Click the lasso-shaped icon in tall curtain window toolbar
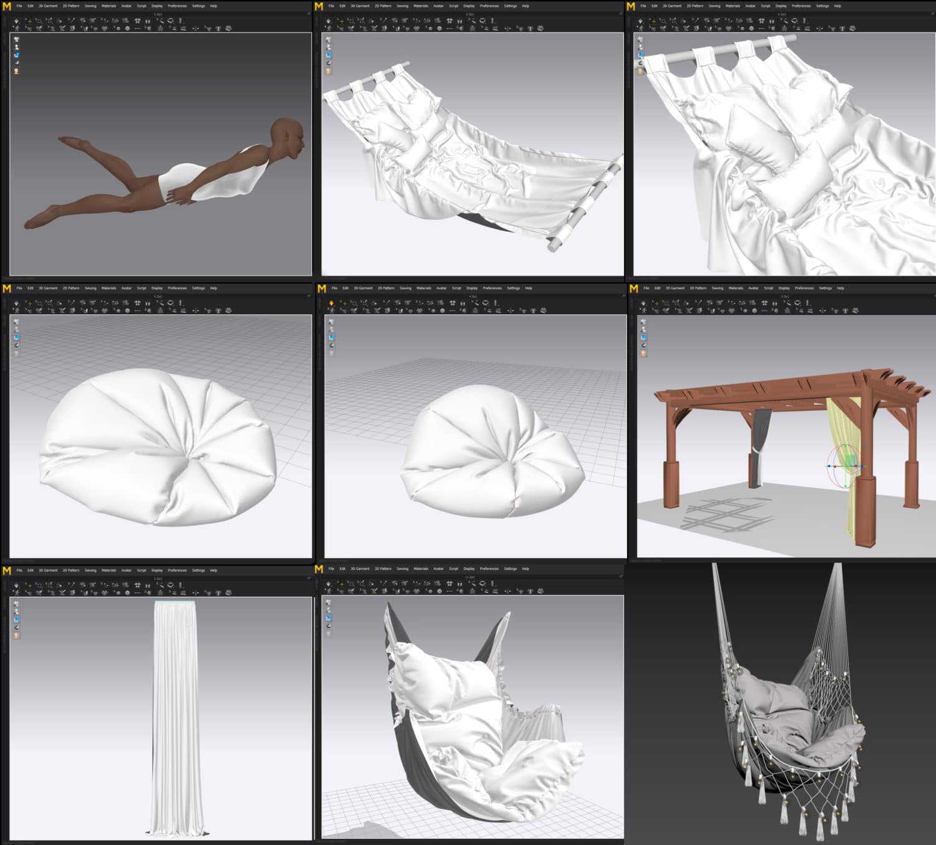The width and height of the screenshot is (936, 845). 170,585
